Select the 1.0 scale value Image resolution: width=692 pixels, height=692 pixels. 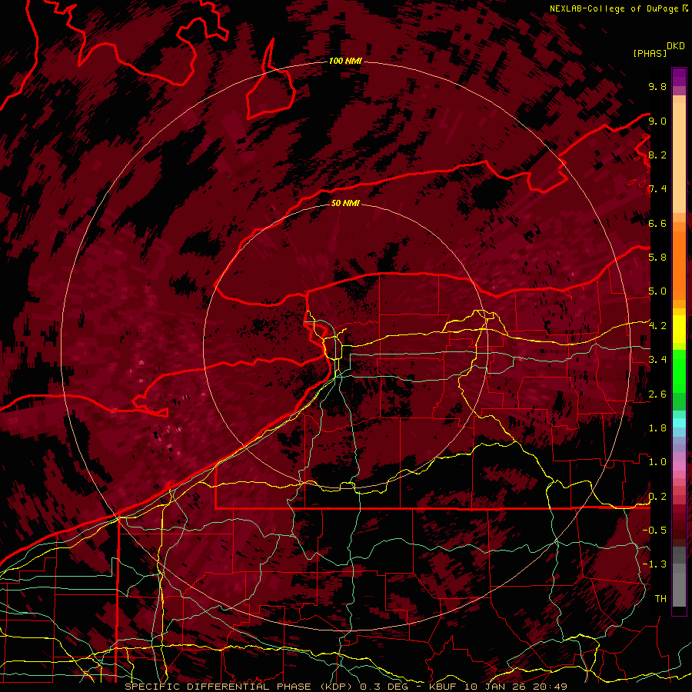point(657,462)
